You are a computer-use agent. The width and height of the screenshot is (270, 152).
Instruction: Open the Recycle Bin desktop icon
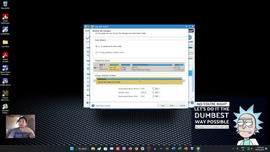(x=5, y=5)
